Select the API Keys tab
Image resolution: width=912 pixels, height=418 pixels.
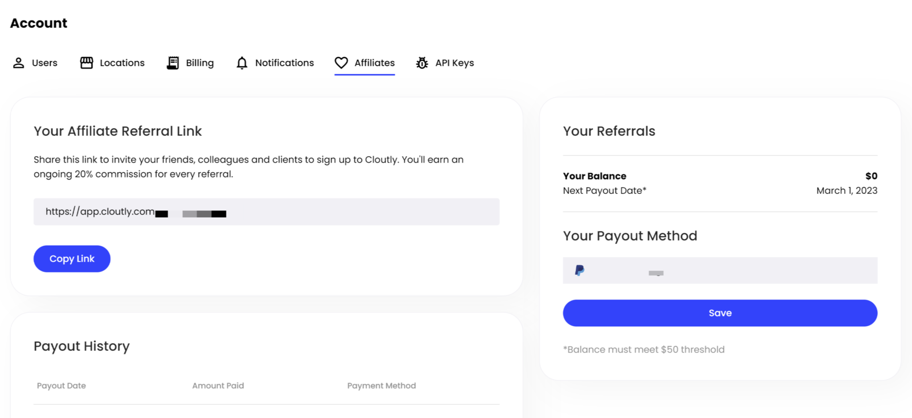[x=454, y=63]
